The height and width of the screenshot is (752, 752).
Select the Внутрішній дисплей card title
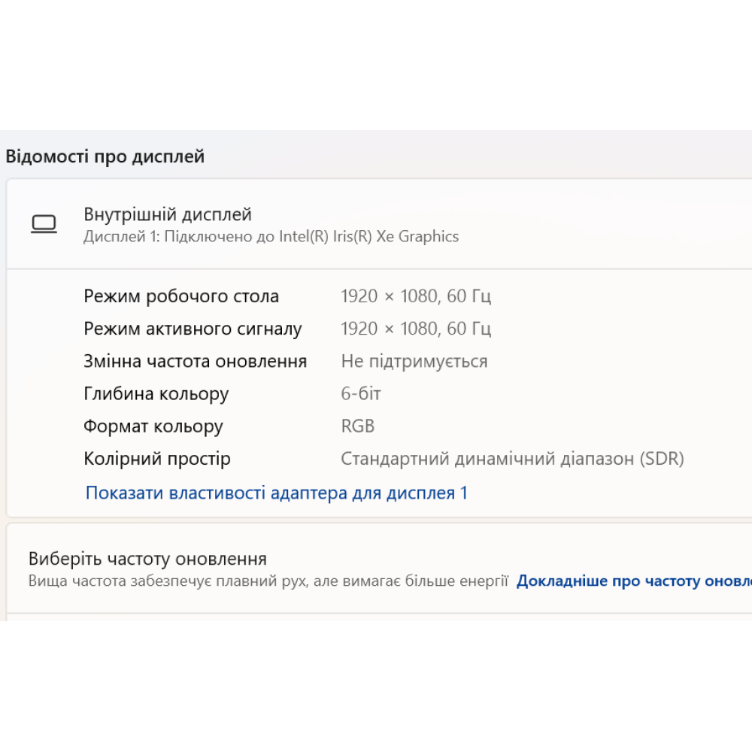point(168,214)
